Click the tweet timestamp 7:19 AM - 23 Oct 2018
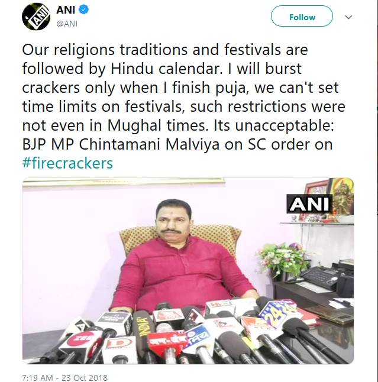 tap(65, 377)
